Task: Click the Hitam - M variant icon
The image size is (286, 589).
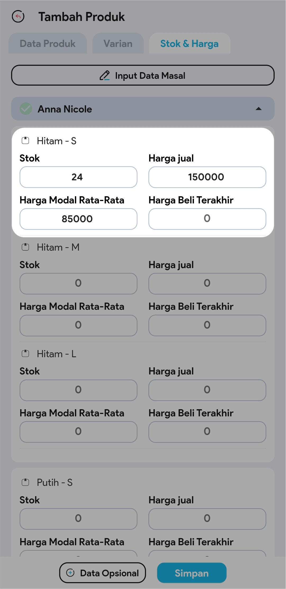Action: 25,247
